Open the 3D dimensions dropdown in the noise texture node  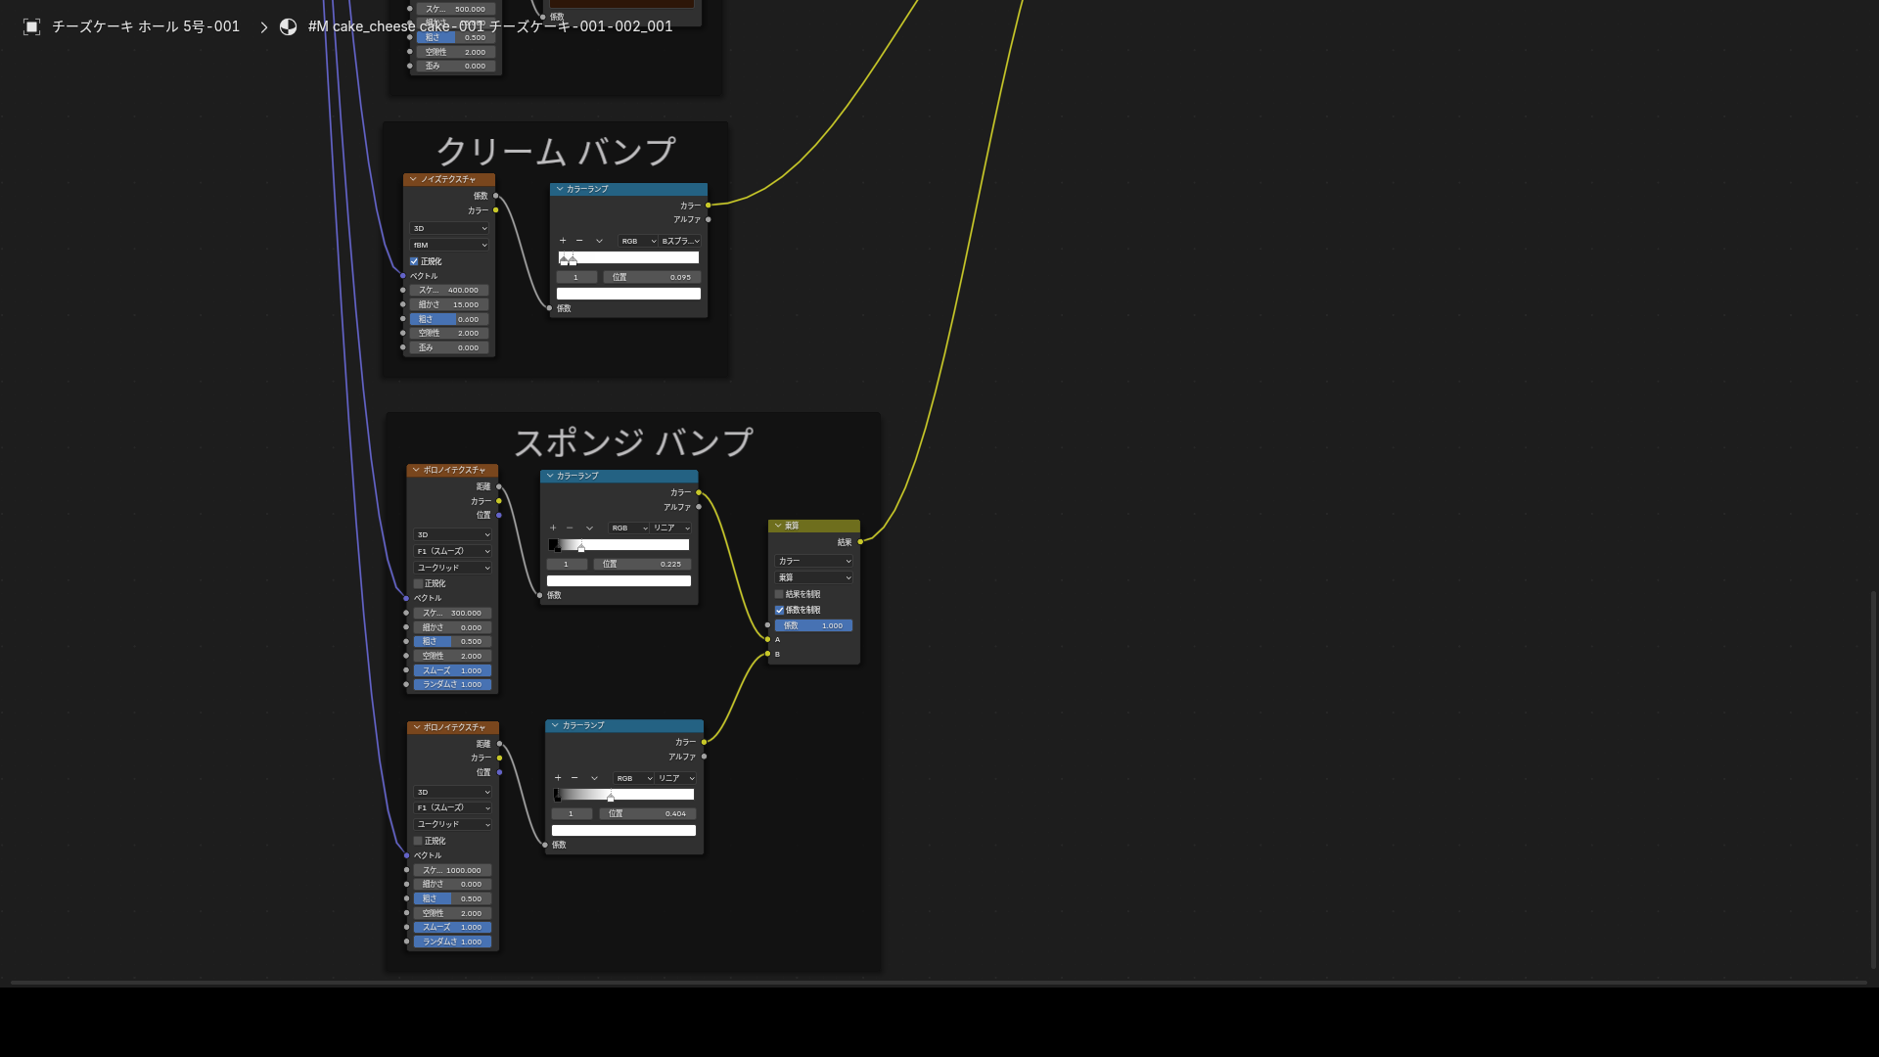pos(449,228)
